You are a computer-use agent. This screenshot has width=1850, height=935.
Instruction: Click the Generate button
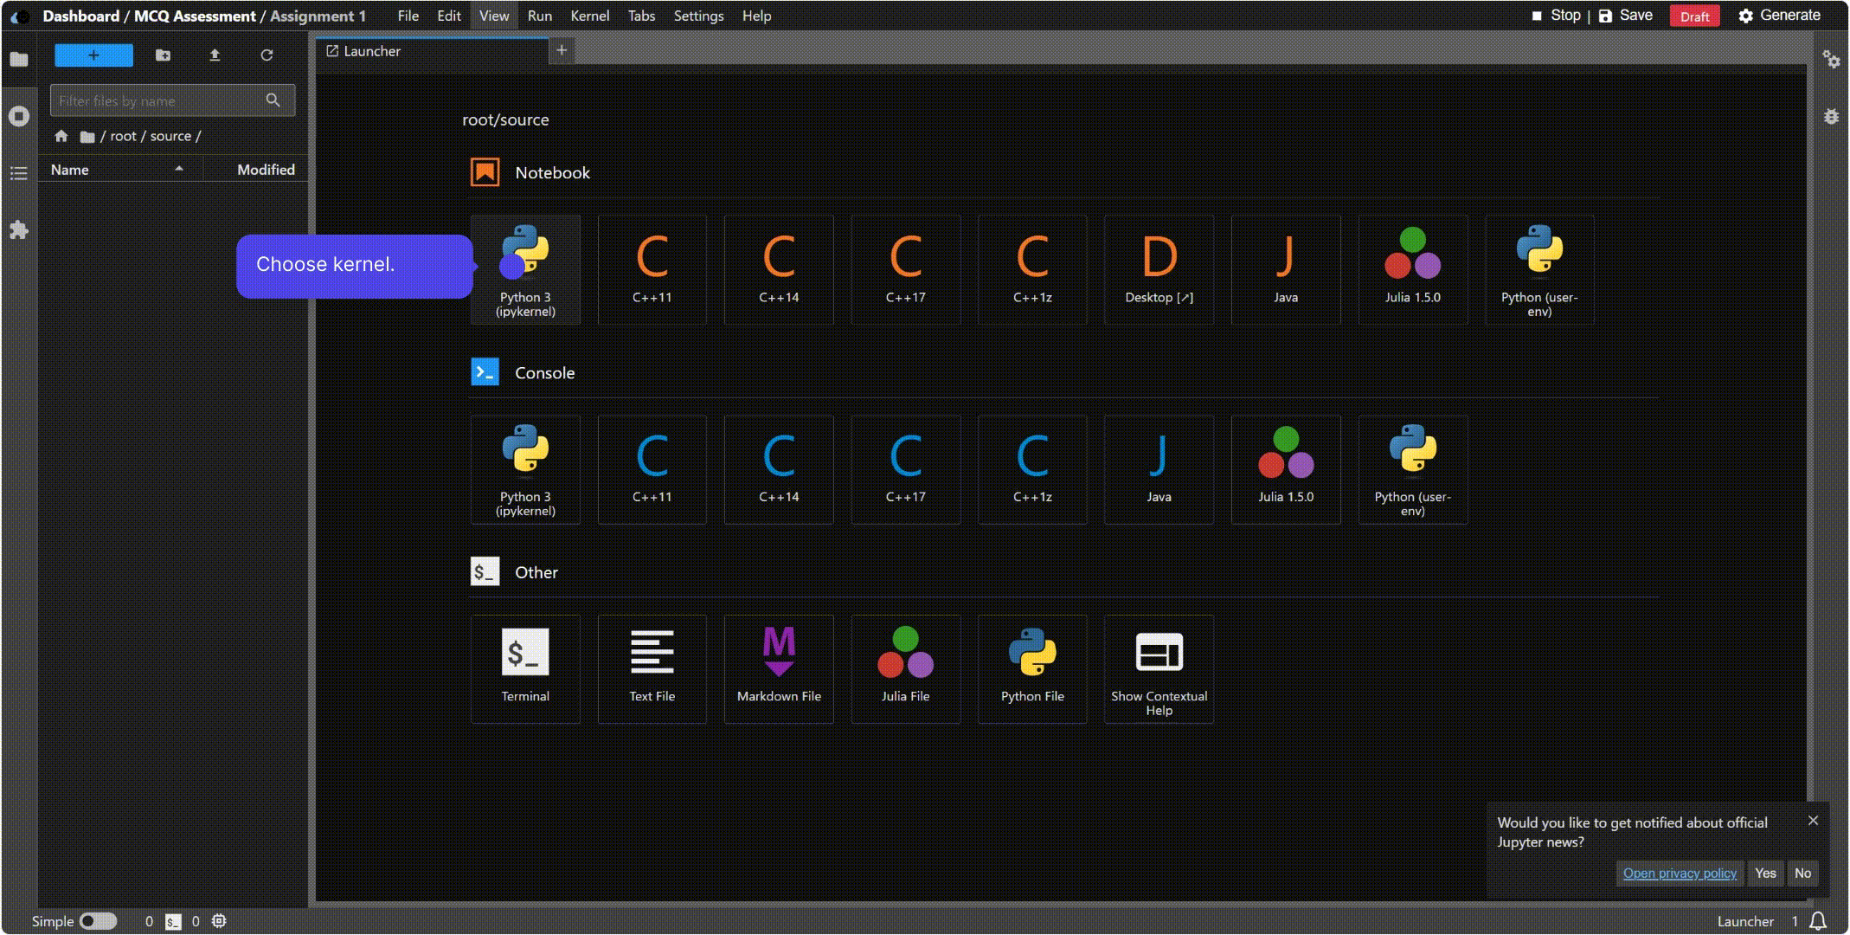pos(1779,16)
